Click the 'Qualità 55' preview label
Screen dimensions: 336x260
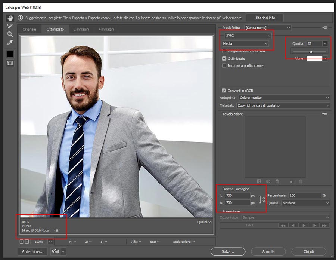tap(205, 222)
